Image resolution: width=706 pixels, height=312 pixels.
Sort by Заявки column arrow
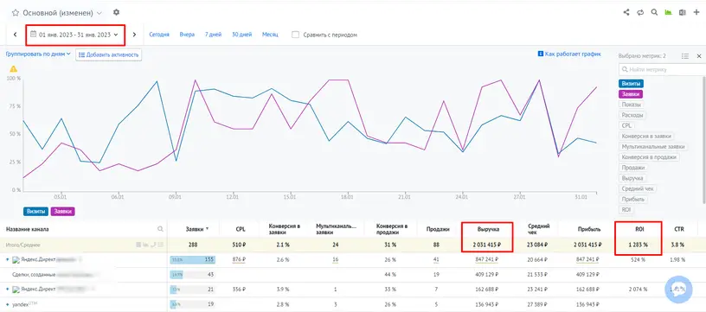pos(207,229)
